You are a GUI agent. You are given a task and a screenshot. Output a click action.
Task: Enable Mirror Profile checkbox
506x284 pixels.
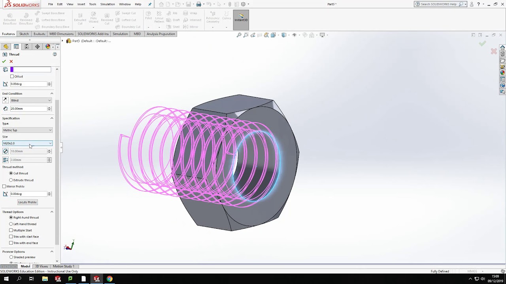pos(4,187)
